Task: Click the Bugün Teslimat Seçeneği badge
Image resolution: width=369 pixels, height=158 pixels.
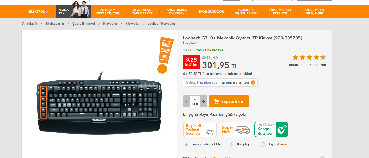Action: coord(200,129)
